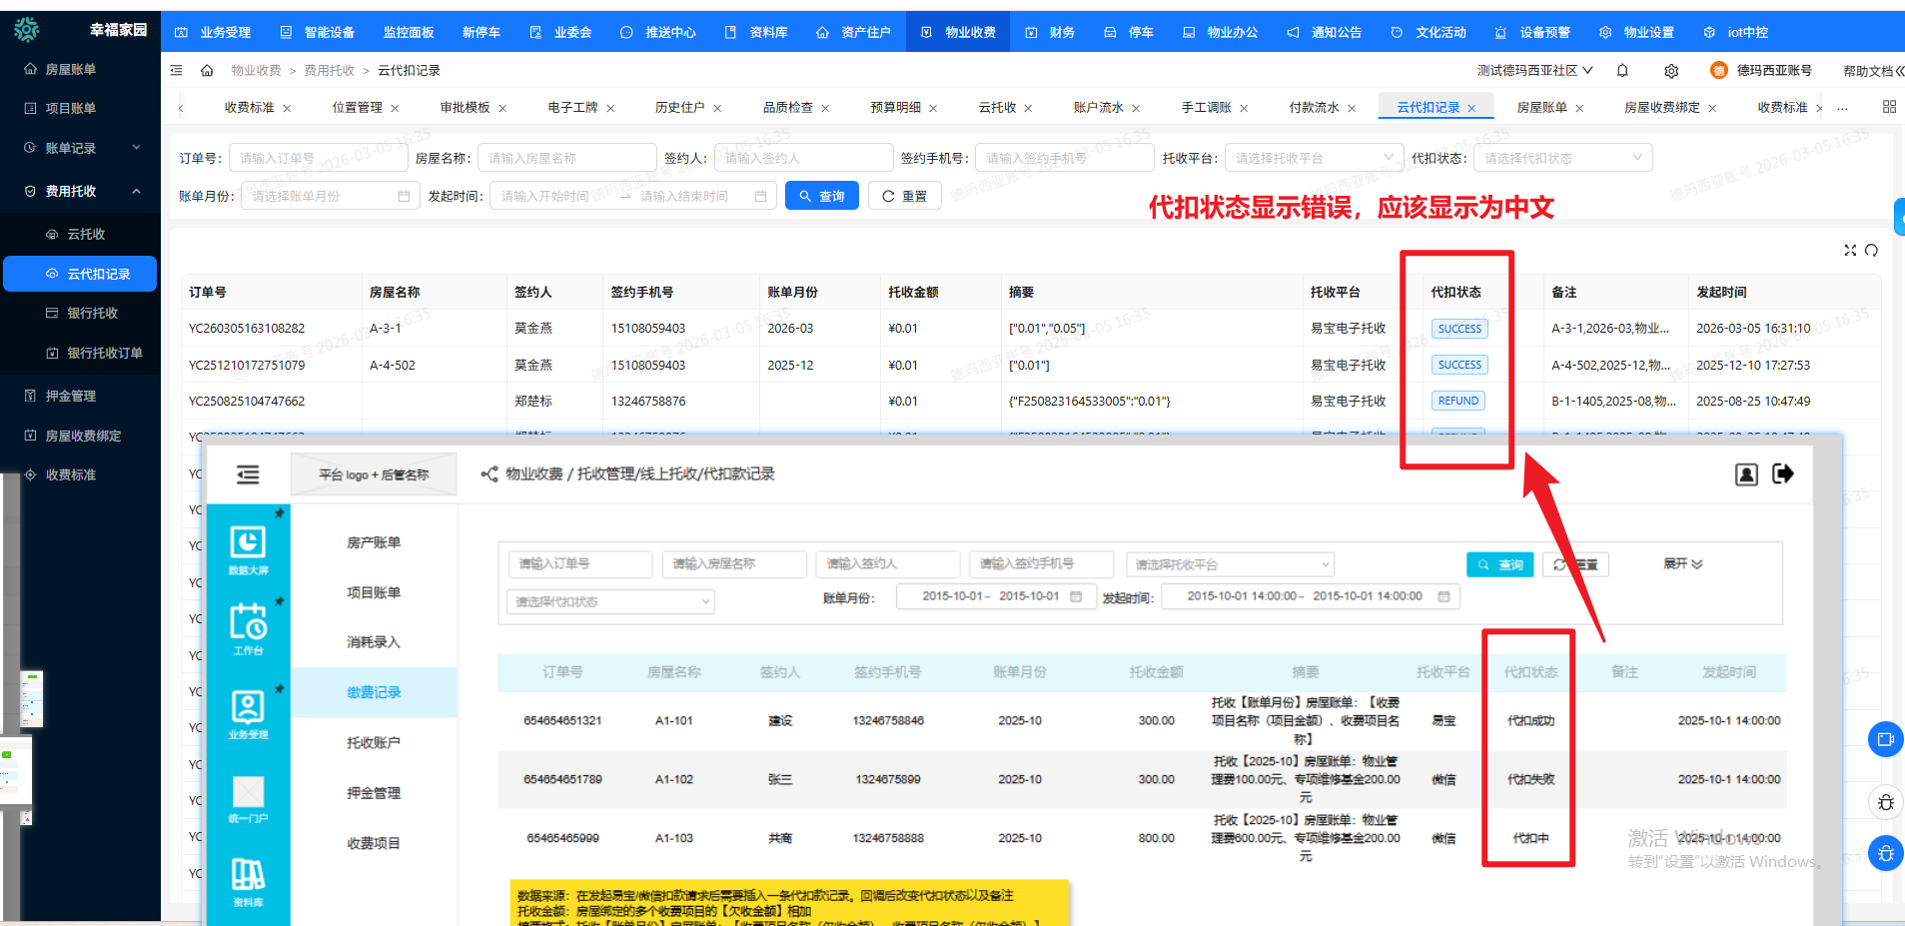The image size is (1905, 926).
Task: Toggle table fullscreen with the expand icon
Action: click(1850, 251)
